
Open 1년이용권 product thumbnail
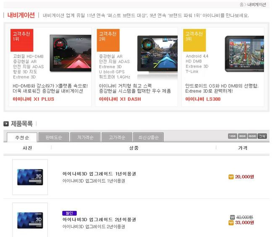30,177
